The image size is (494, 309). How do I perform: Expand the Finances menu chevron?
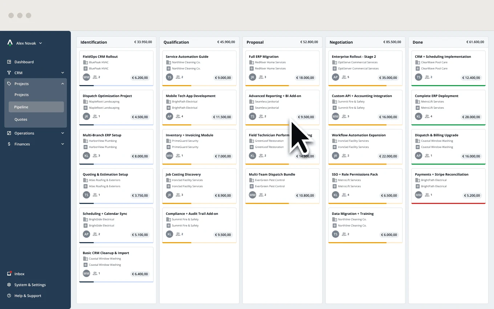tap(62, 144)
